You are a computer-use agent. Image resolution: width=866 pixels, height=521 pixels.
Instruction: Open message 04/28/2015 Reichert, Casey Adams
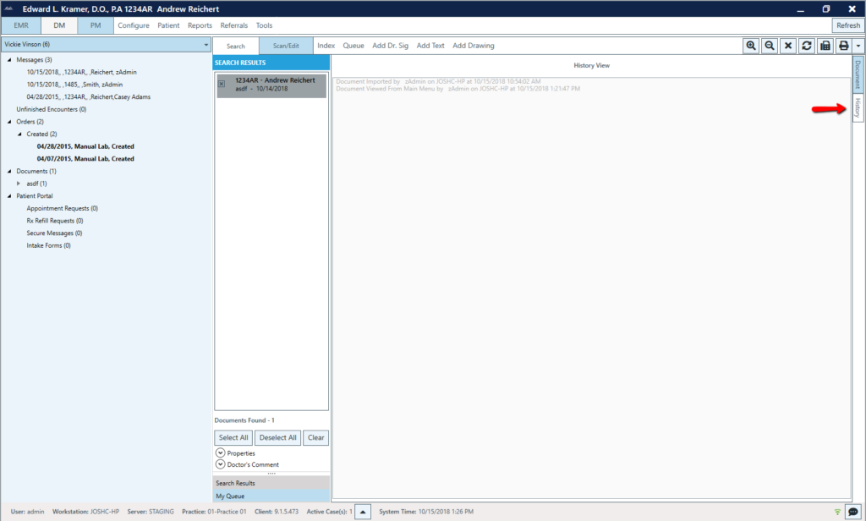[x=88, y=96]
